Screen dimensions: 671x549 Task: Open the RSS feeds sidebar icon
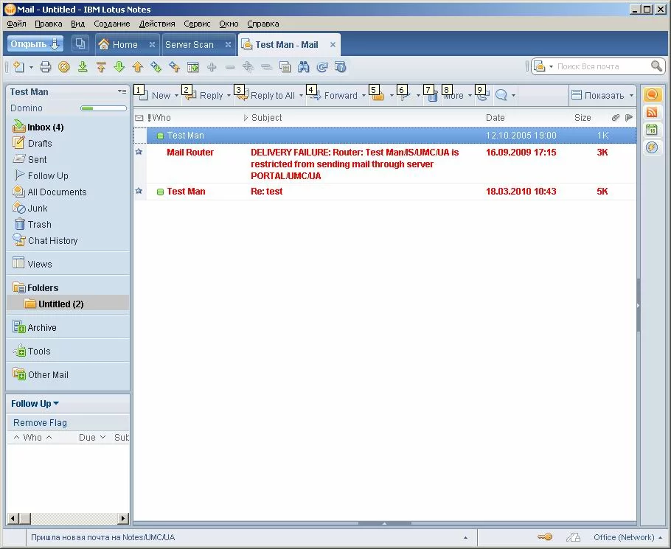tap(652, 113)
